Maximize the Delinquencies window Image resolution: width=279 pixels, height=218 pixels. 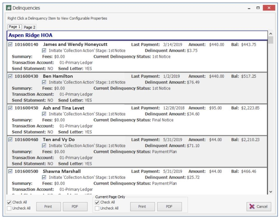258,8
